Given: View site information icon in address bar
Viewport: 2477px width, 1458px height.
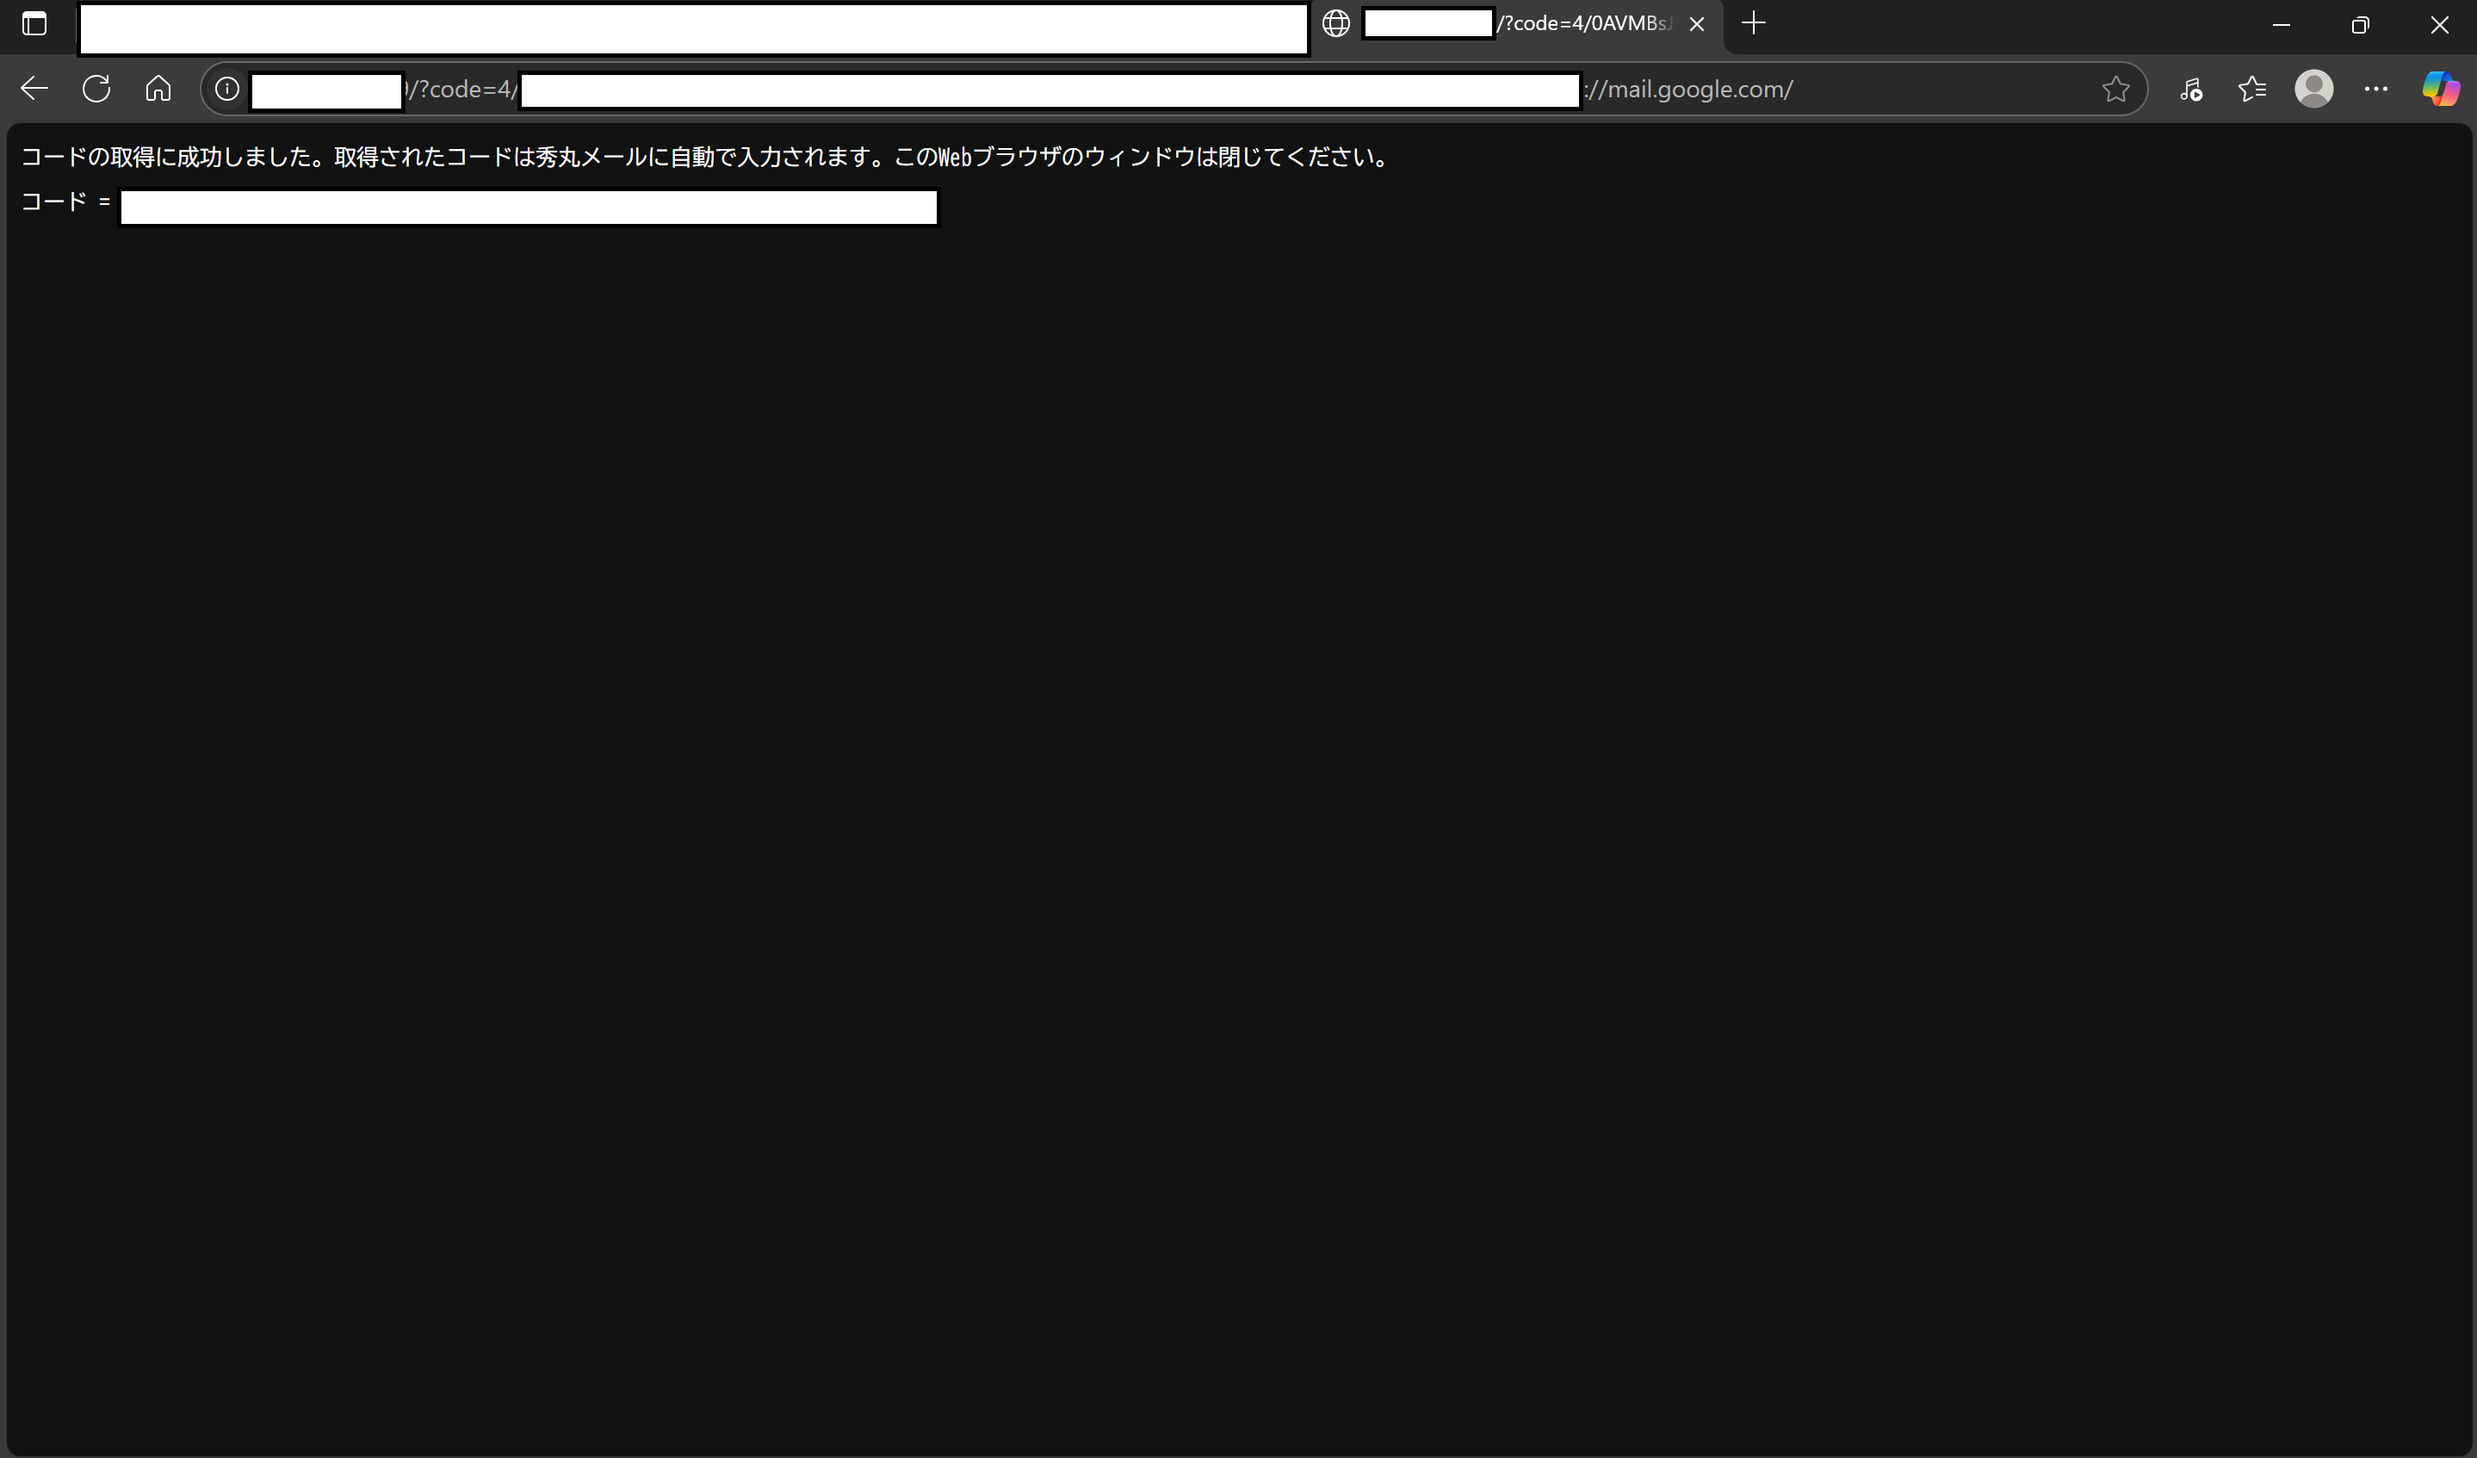Looking at the screenshot, I should coord(227,90).
